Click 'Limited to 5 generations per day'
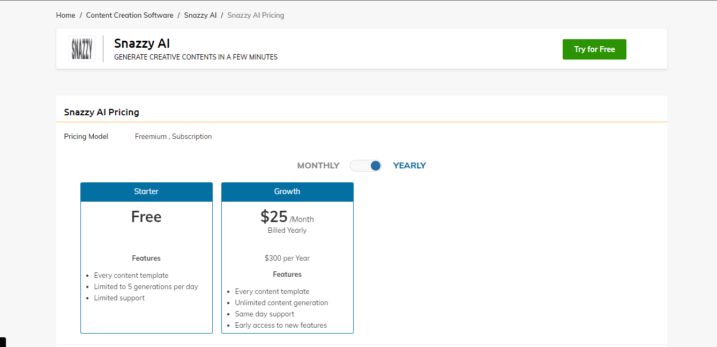717x347 pixels. [146, 287]
